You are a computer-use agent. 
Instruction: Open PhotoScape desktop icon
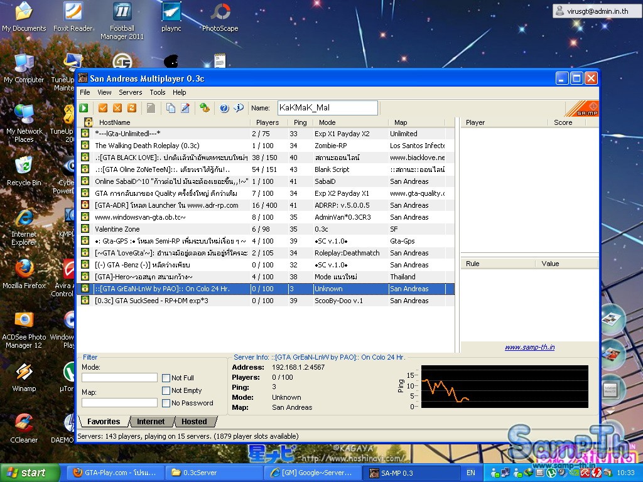pyautogui.click(x=220, y=16)
